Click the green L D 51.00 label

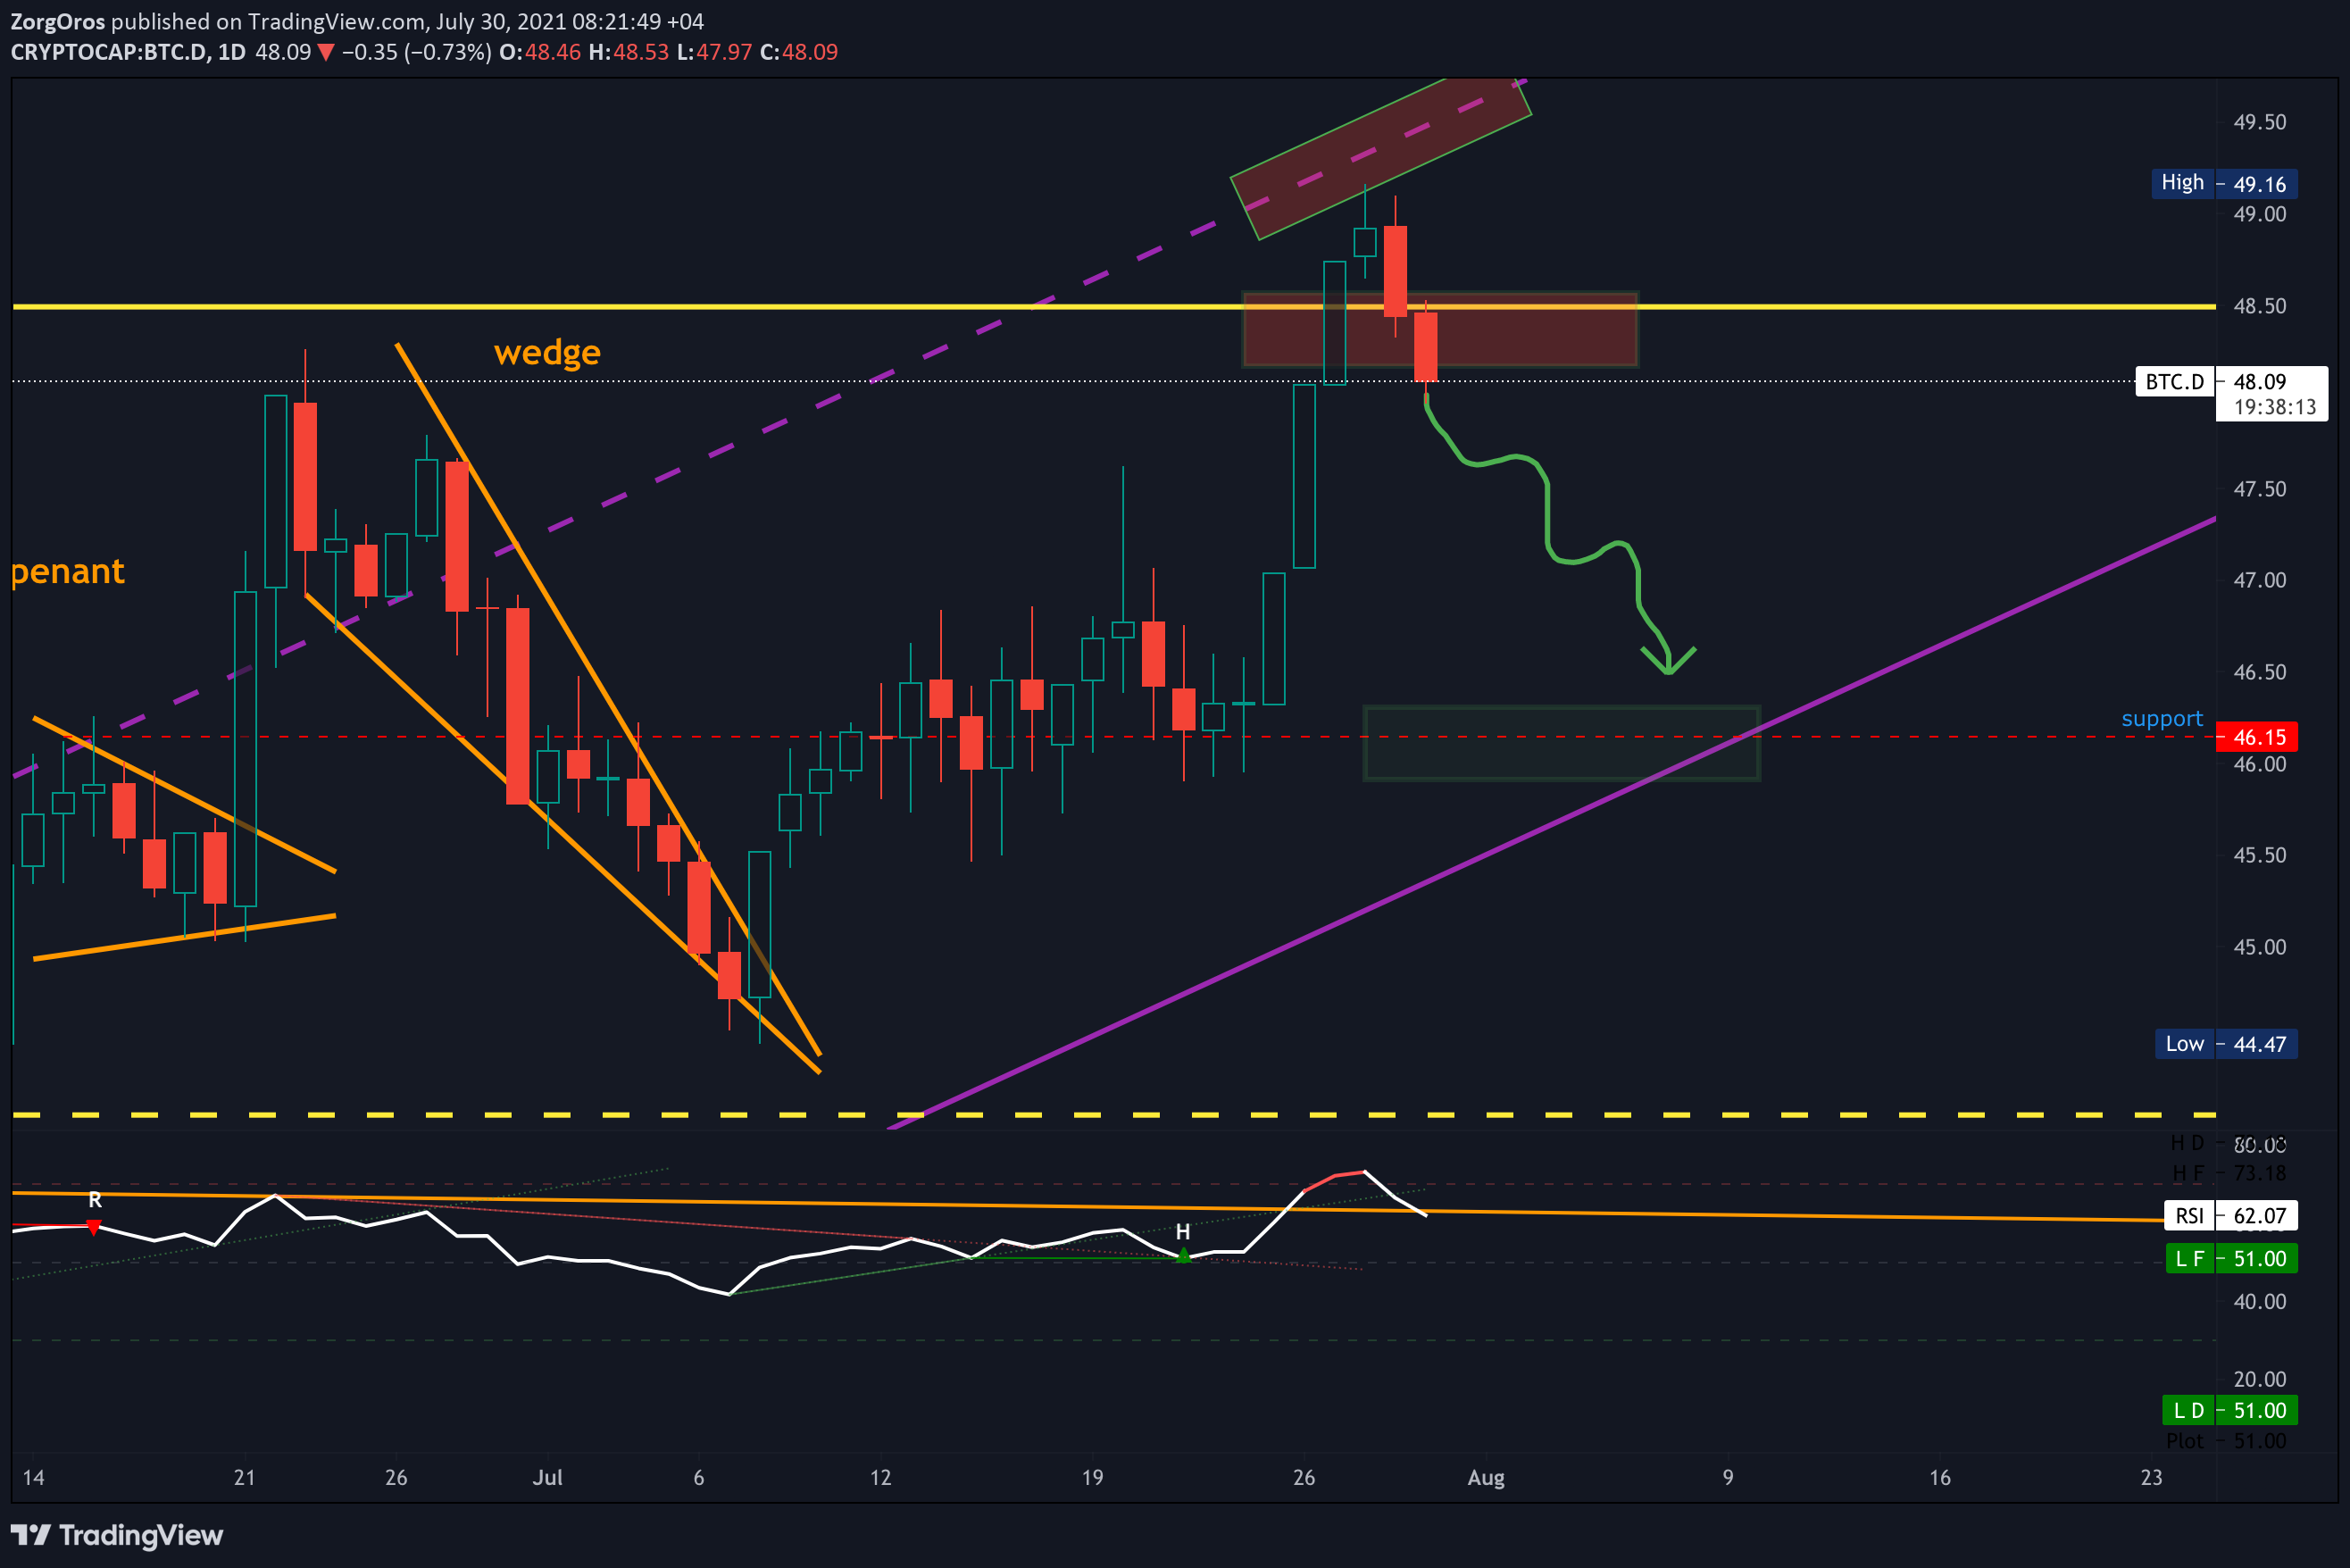click(x=2229, y=1411)
